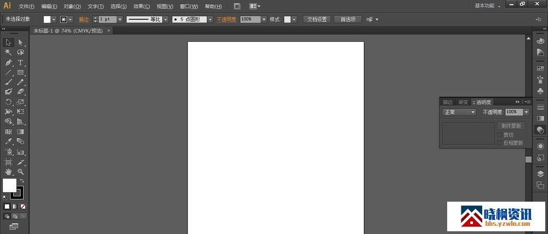The width and height of the screenshot is (548, 234).
Task: Select the Symbol Sprayer tool
Action: tap(9, 152)
